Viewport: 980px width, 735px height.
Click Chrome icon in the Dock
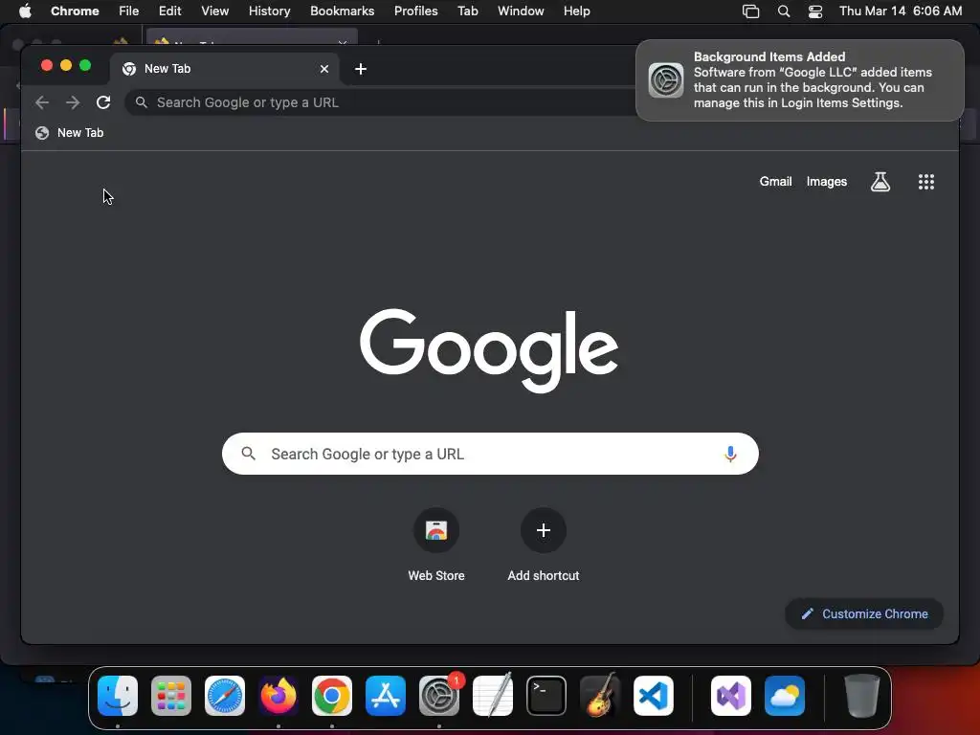click(x=332, y=696)
